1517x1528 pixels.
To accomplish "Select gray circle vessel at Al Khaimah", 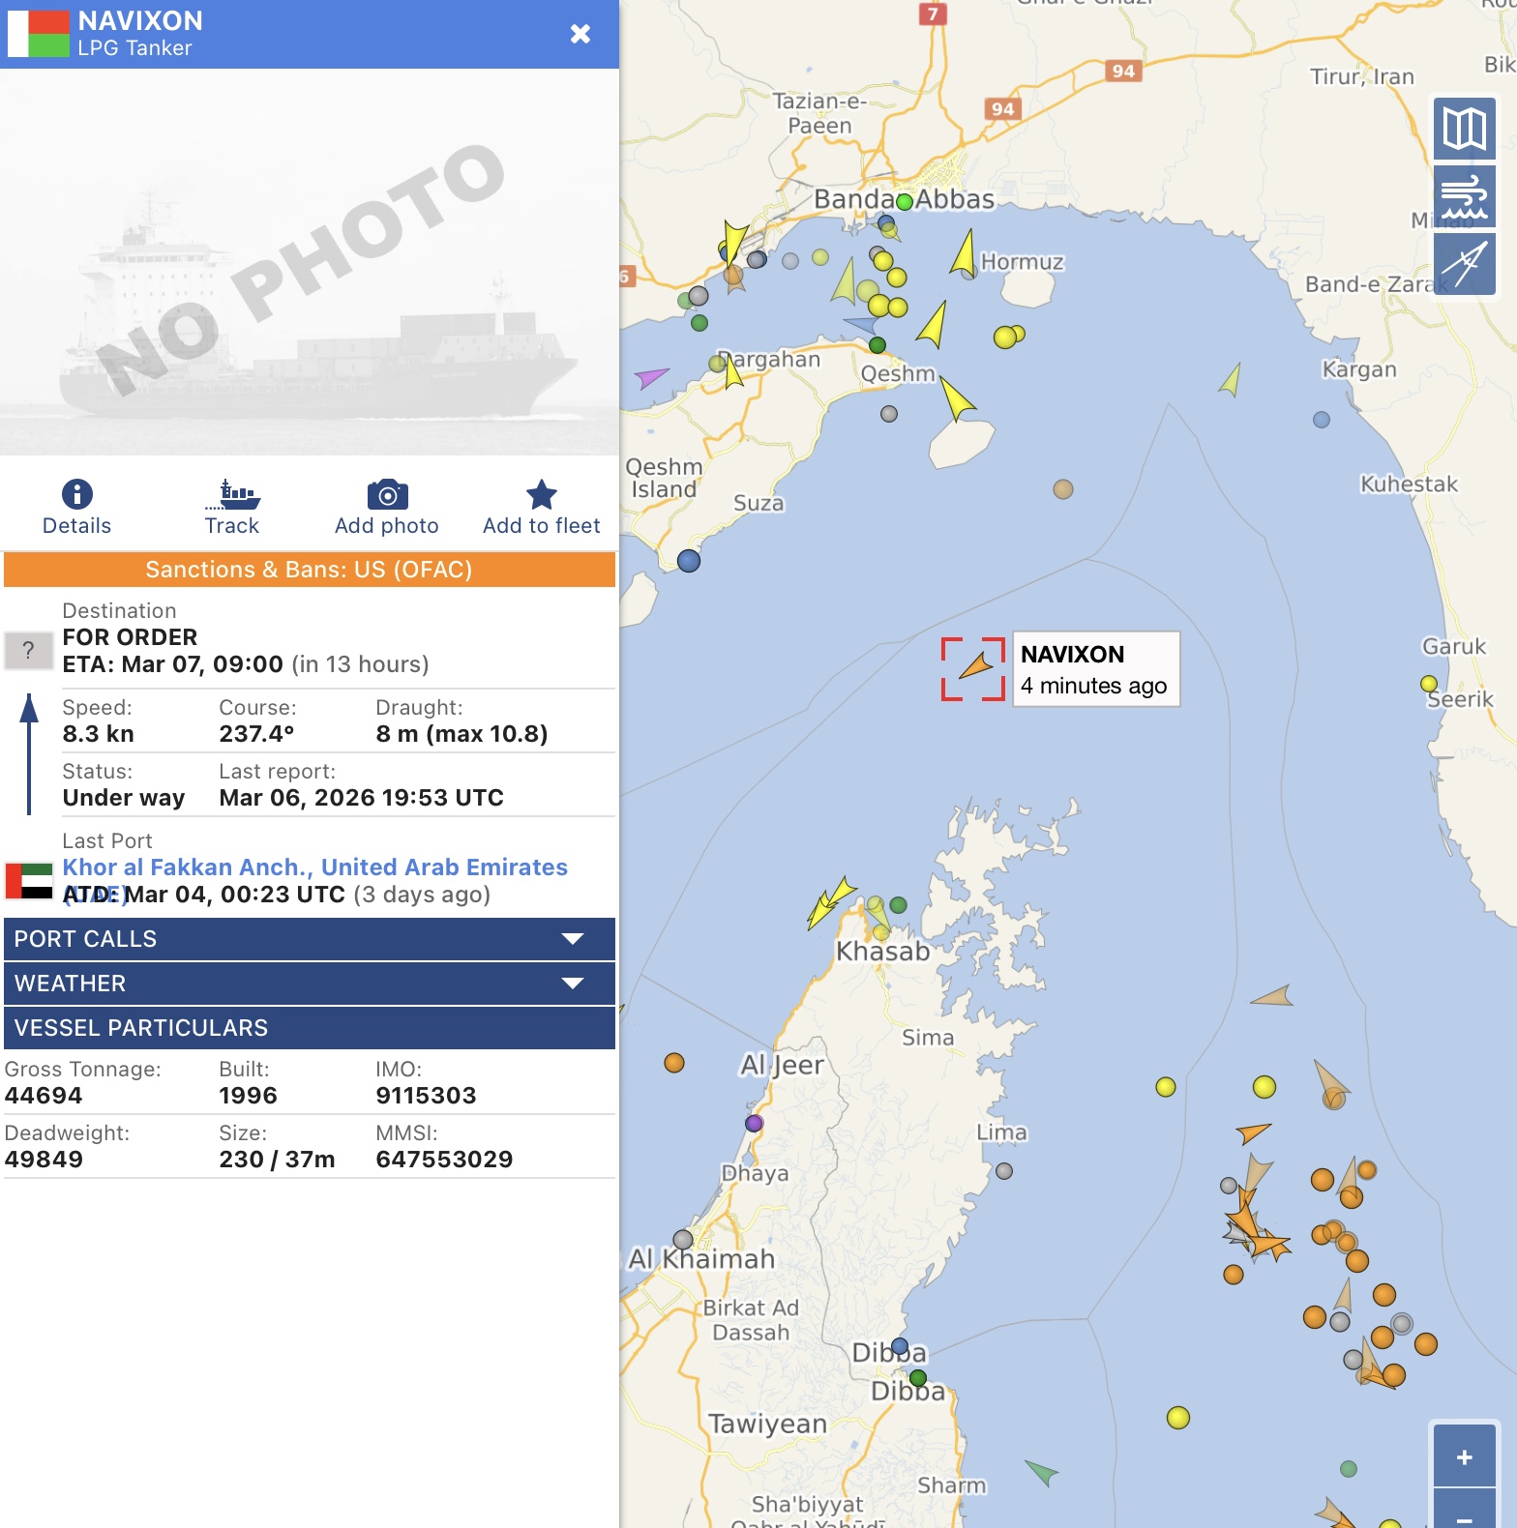I will [683, 1240].
